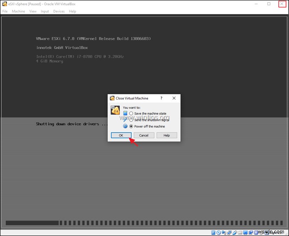The image size is (289, 236).
Task: Click '4 GiB Memory' text
Action: coord(49,61)
